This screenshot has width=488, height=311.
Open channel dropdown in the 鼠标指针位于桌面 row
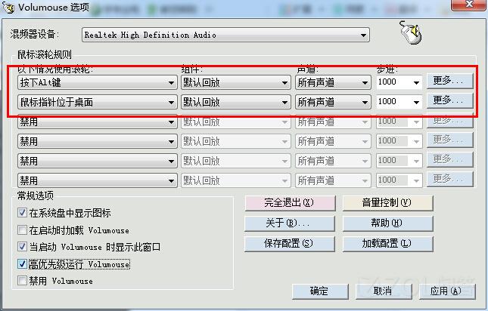333,102
